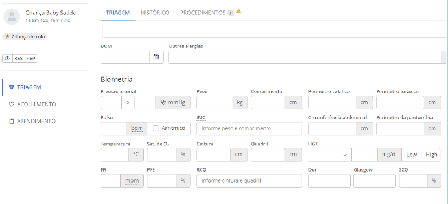The image size is (448, 204).
Task: Click the age text 1a 8m 12d, feminino
Action: click(48, 20)
